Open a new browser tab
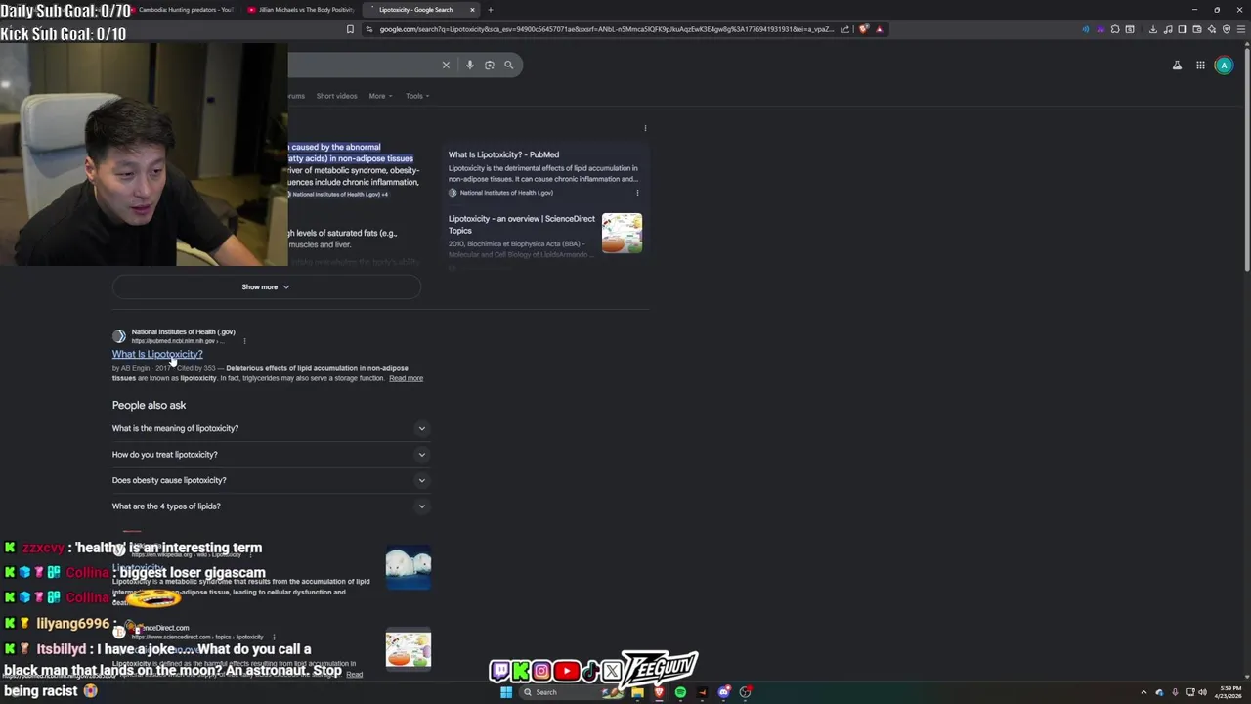The image size is (1251, 704). (x=491, y=10)
